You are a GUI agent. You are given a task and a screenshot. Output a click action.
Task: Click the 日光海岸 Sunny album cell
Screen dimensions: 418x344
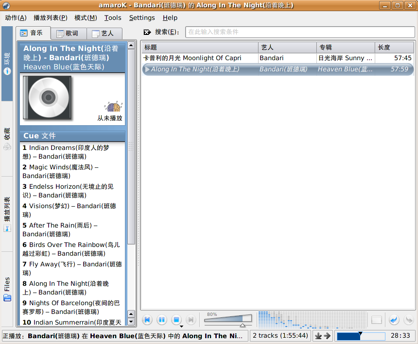pyautogui.click(x=345, y=58)
